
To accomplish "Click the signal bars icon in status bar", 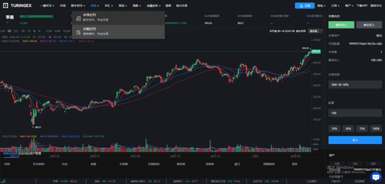I will (3, 181).
